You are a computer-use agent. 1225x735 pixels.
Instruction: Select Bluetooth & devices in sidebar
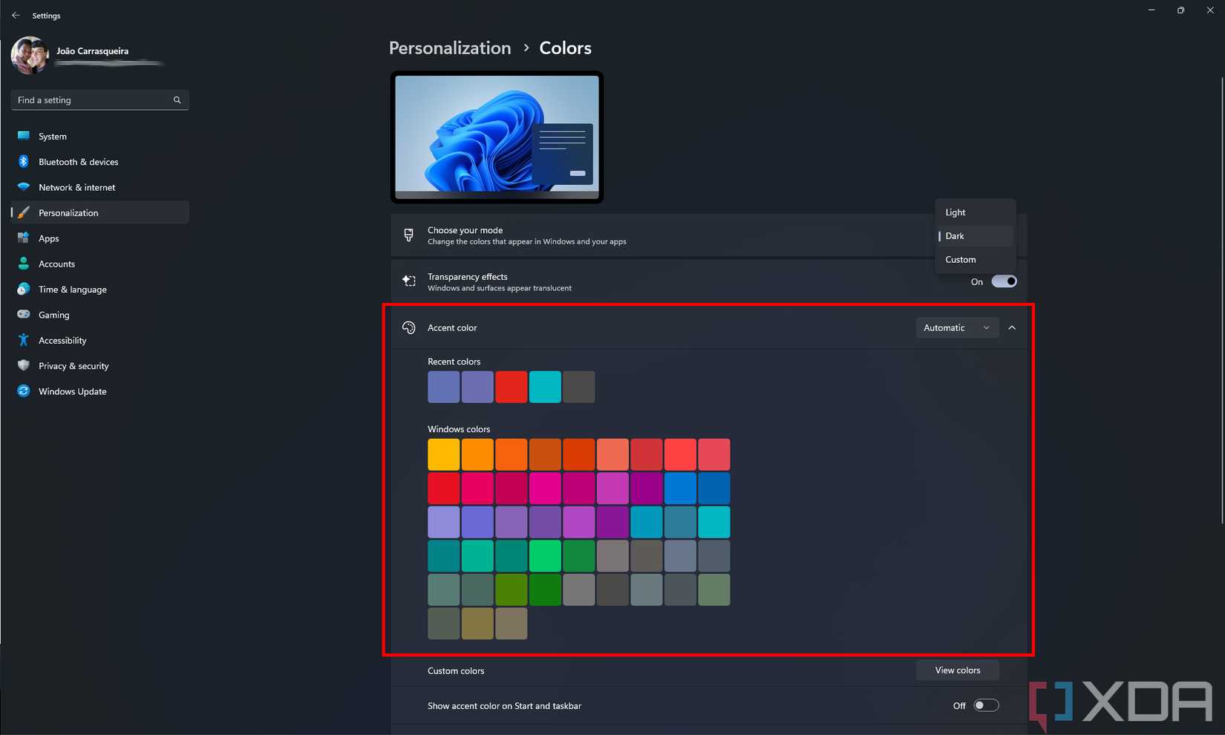coord(78,161)
